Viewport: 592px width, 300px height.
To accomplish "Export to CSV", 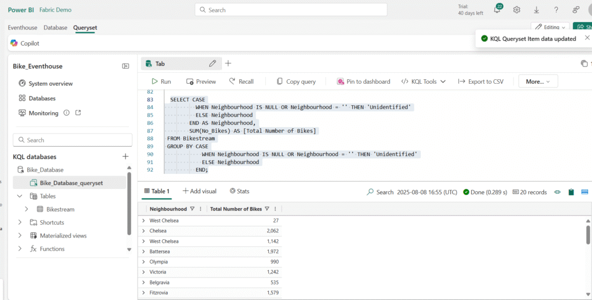I will pyautogui.click(x=480, y=82).
